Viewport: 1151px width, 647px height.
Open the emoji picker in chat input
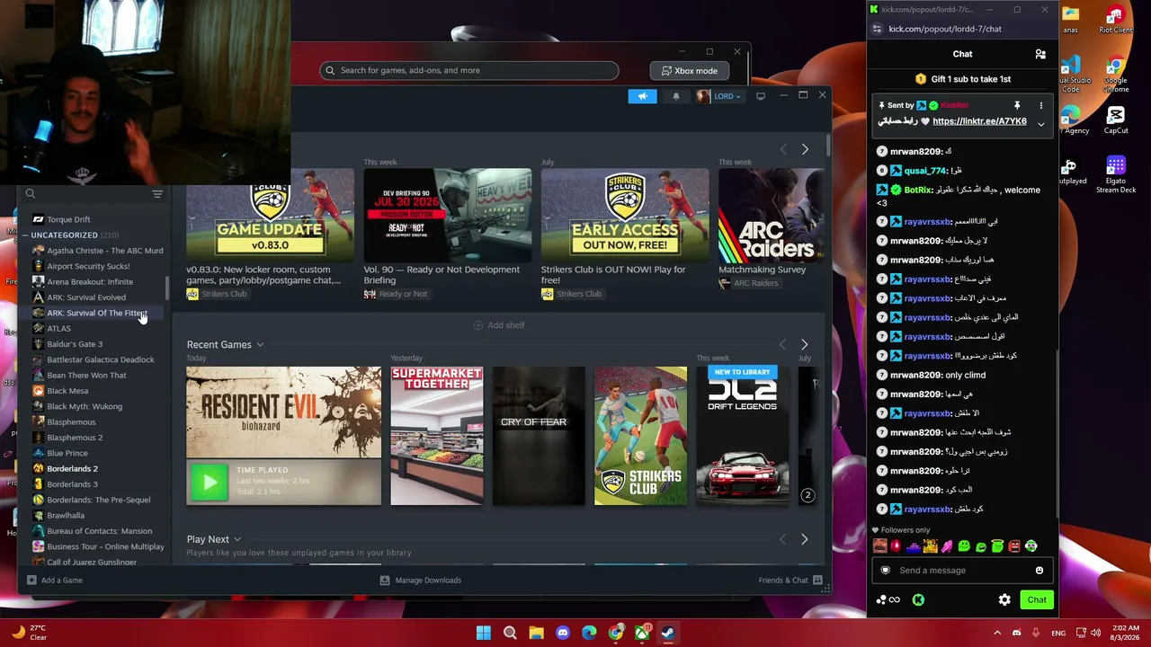click(1039, 571)
